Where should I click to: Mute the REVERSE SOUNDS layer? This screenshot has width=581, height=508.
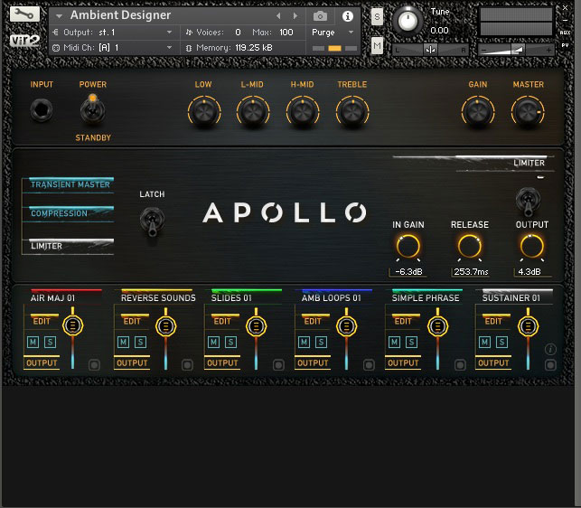(x=124, y=342)
